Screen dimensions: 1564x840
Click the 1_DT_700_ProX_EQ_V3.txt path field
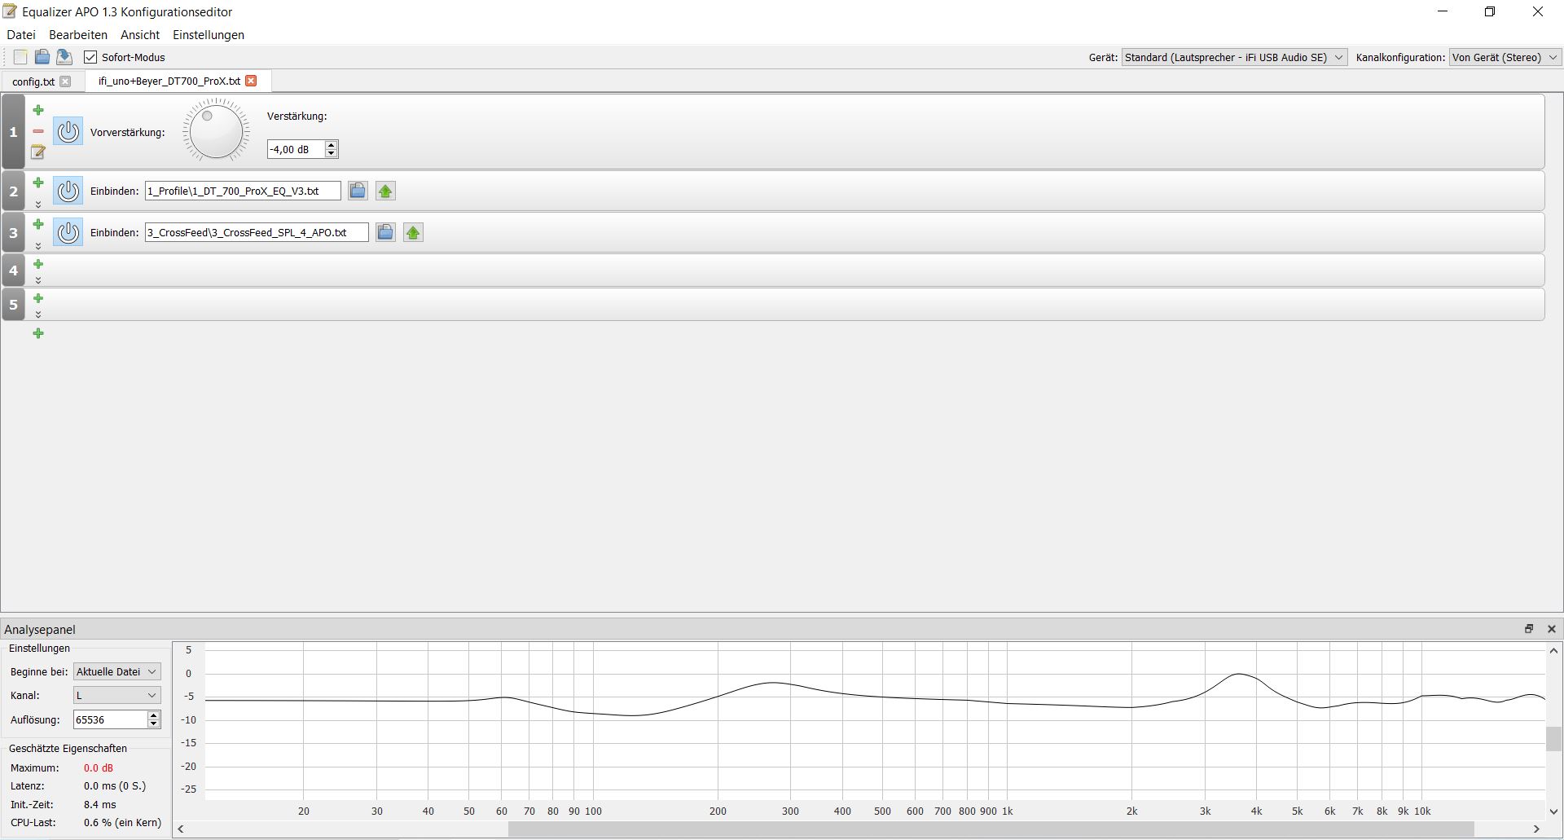[x=243, y=191]
